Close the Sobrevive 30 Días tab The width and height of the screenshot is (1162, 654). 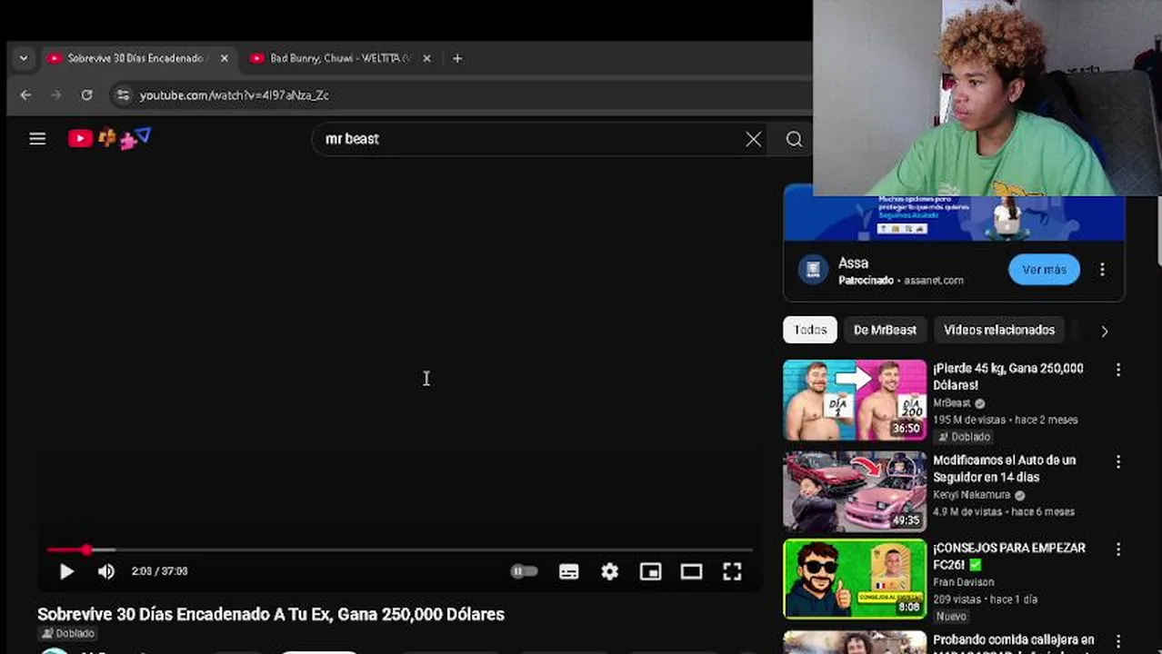coord(225,58)
